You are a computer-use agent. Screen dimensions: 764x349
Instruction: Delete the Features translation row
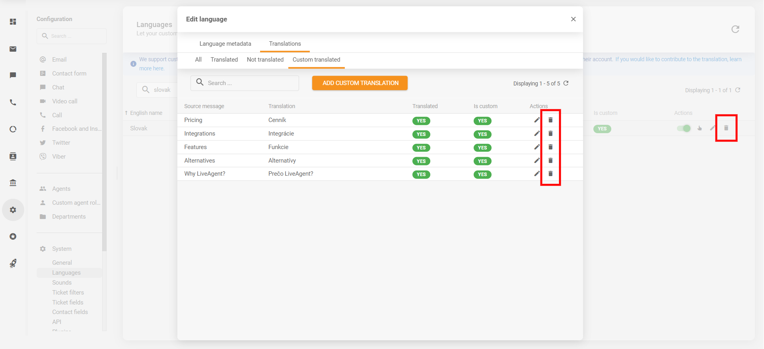(550, 147)
